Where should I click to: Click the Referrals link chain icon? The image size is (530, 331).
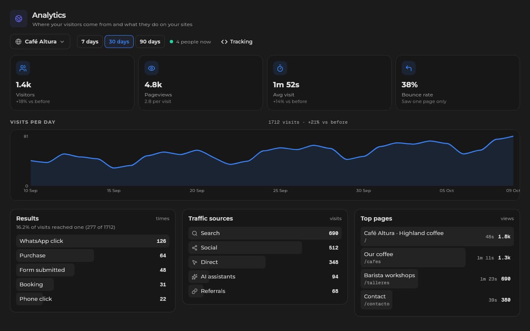[x=195, y=291]
